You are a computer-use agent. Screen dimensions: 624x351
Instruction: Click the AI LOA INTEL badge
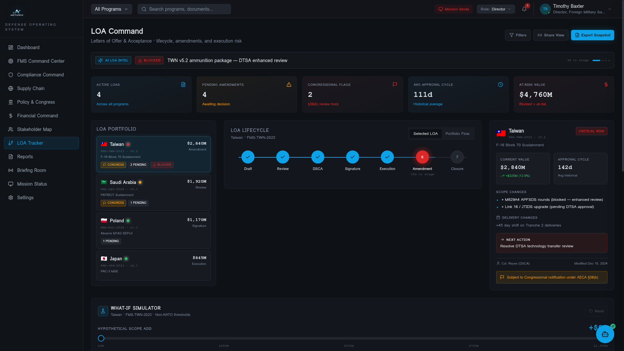click(113, 60)
